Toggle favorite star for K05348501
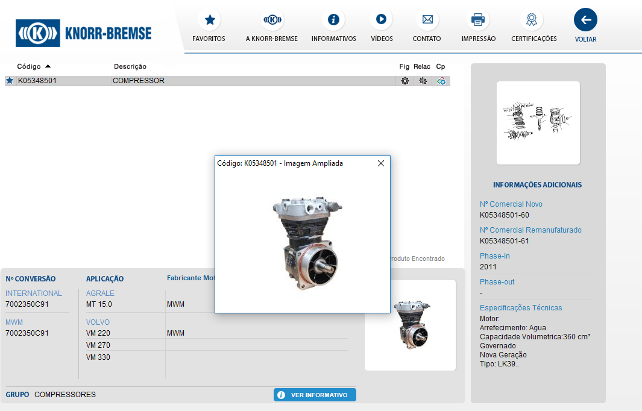642x411 pixels. click(x=10, y=81)
